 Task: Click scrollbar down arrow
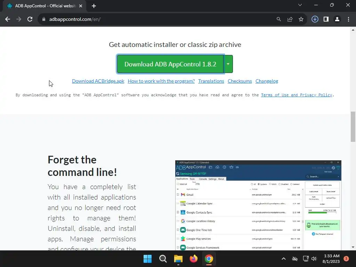click(353, 247)
